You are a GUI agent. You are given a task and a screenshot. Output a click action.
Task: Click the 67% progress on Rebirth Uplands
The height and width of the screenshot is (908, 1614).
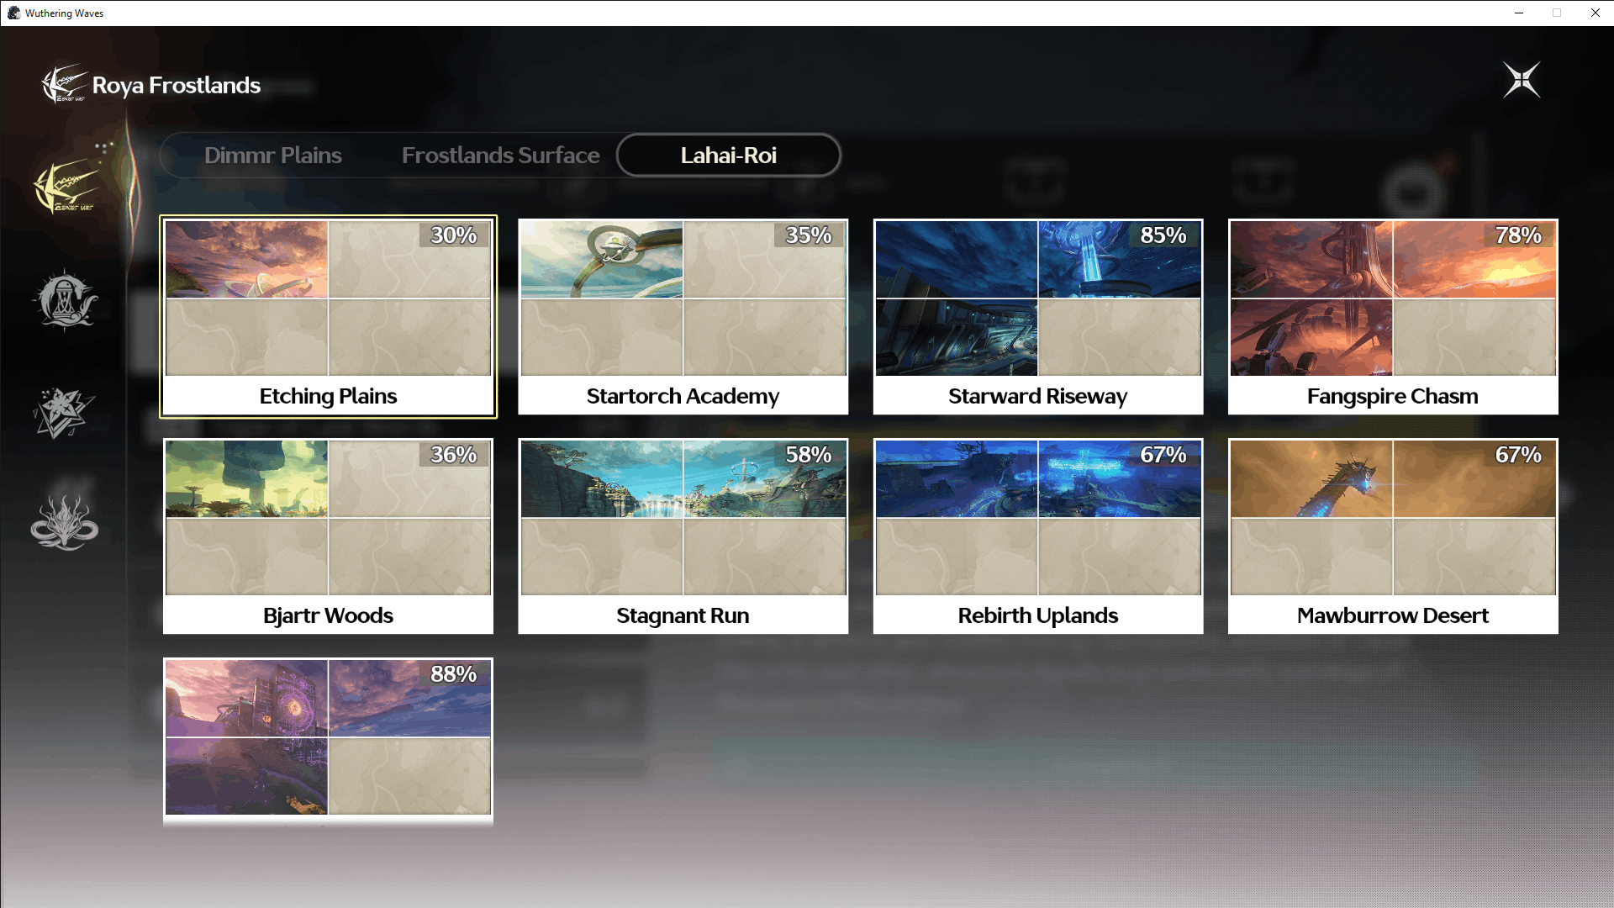(1163, 455)
